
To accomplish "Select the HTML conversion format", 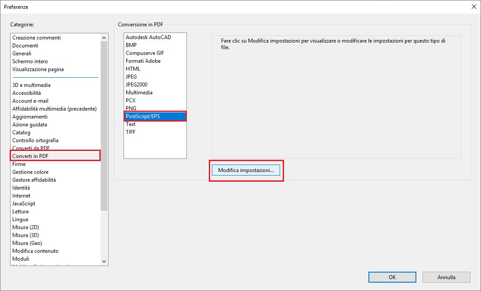I will 133,68.
